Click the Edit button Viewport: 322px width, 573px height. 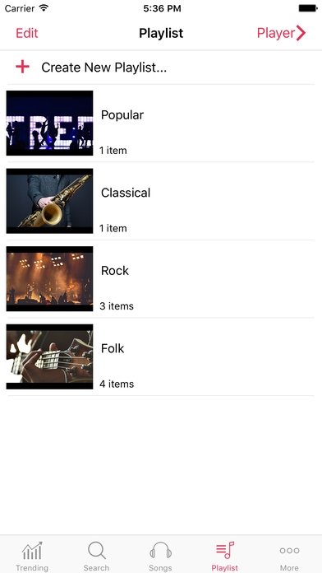click(27, 33)
